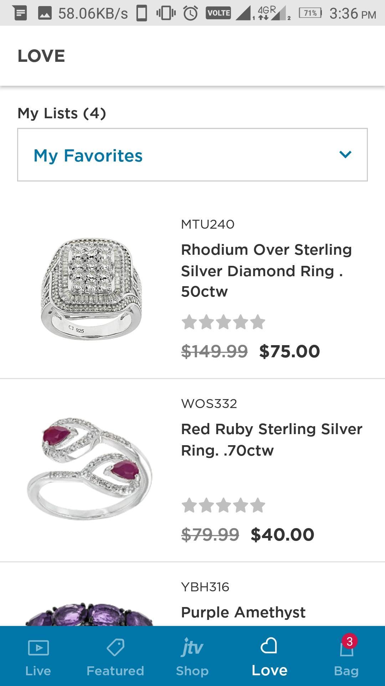Switch to the Live tab label

coord(38,671)
